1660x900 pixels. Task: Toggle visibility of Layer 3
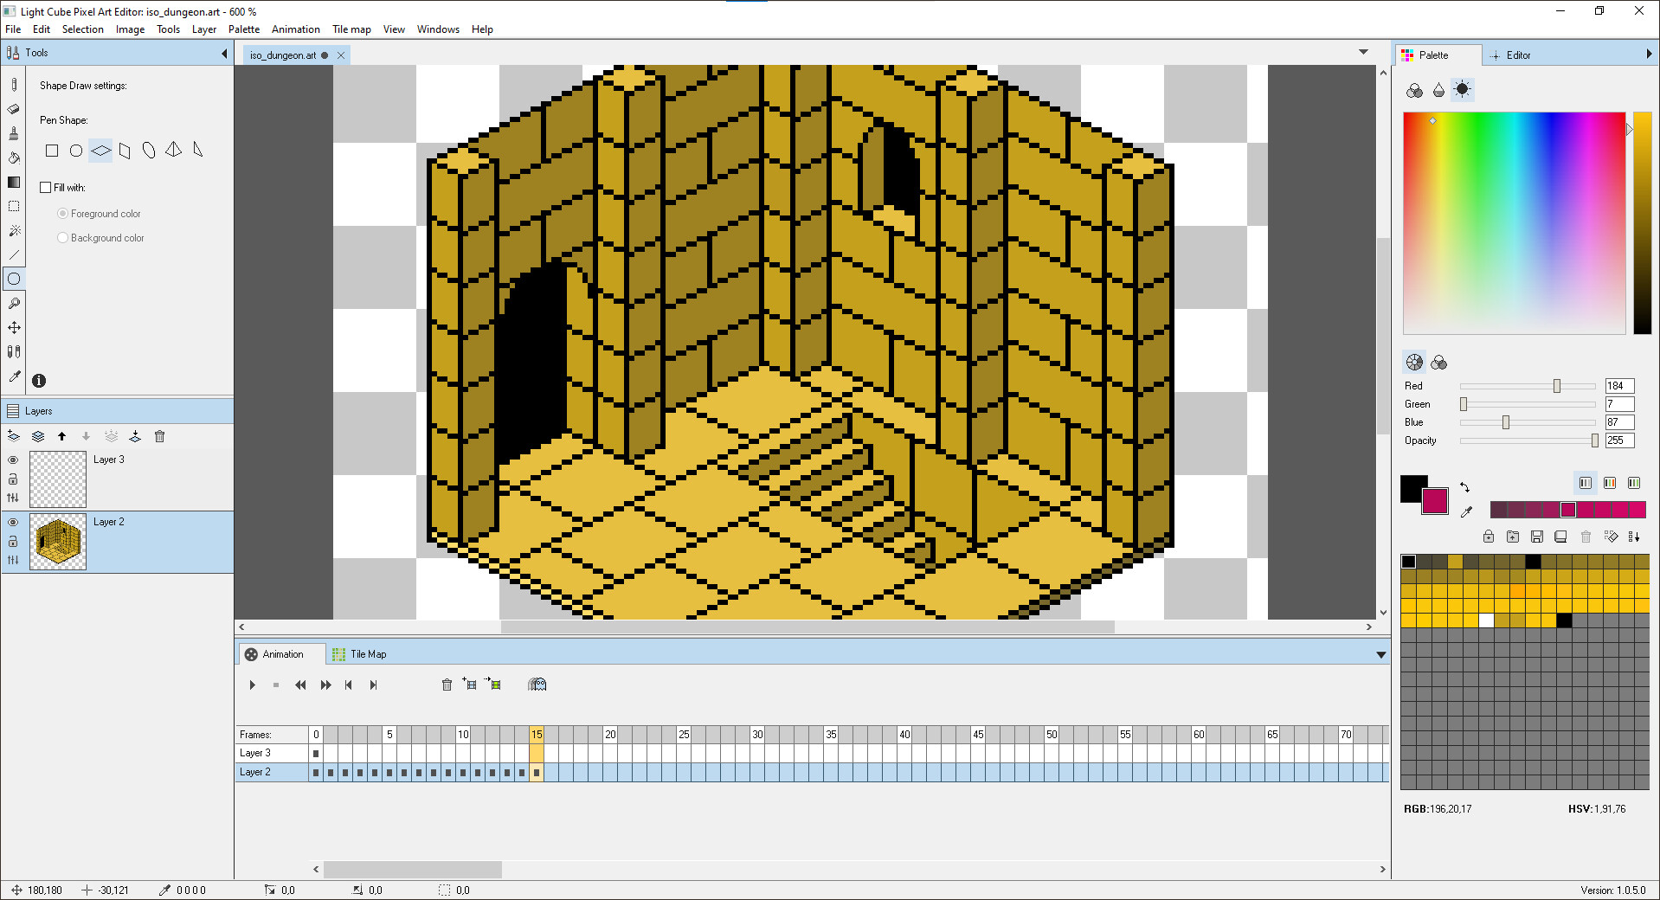[13, 460]
